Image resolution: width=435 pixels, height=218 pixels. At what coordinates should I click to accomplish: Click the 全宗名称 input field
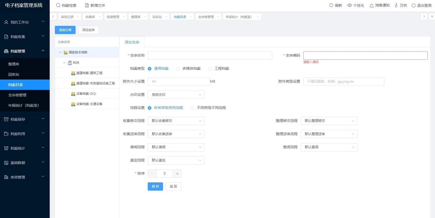pos(210,56)
